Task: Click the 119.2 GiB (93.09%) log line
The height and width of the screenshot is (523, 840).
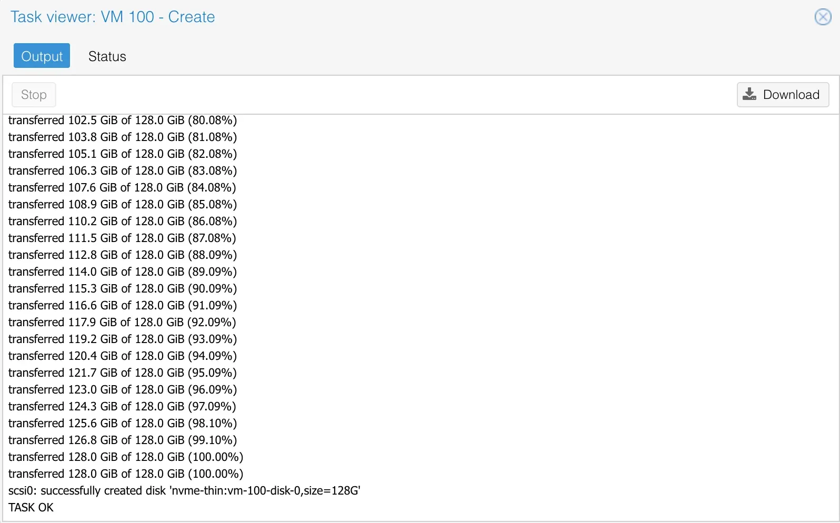Action: point(123,339)
